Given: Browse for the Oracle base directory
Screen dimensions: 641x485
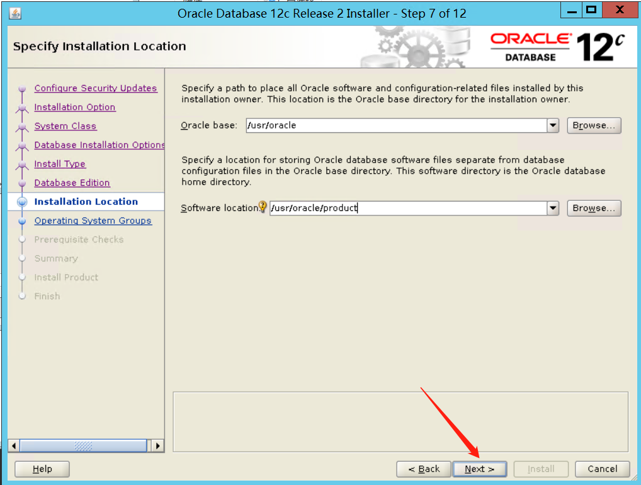Looking at the screenshot, I should (594, 125).
